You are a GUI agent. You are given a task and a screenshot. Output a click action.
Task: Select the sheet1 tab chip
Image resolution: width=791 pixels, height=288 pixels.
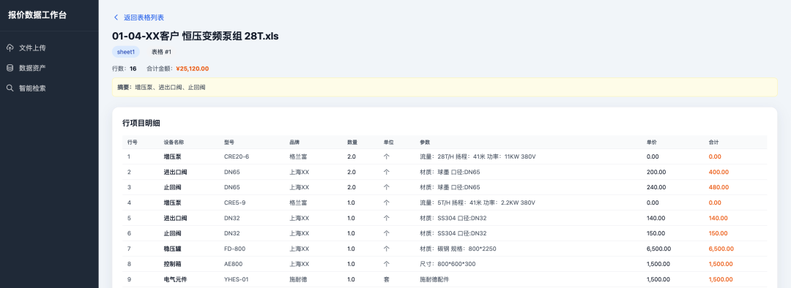pos(126,52)
